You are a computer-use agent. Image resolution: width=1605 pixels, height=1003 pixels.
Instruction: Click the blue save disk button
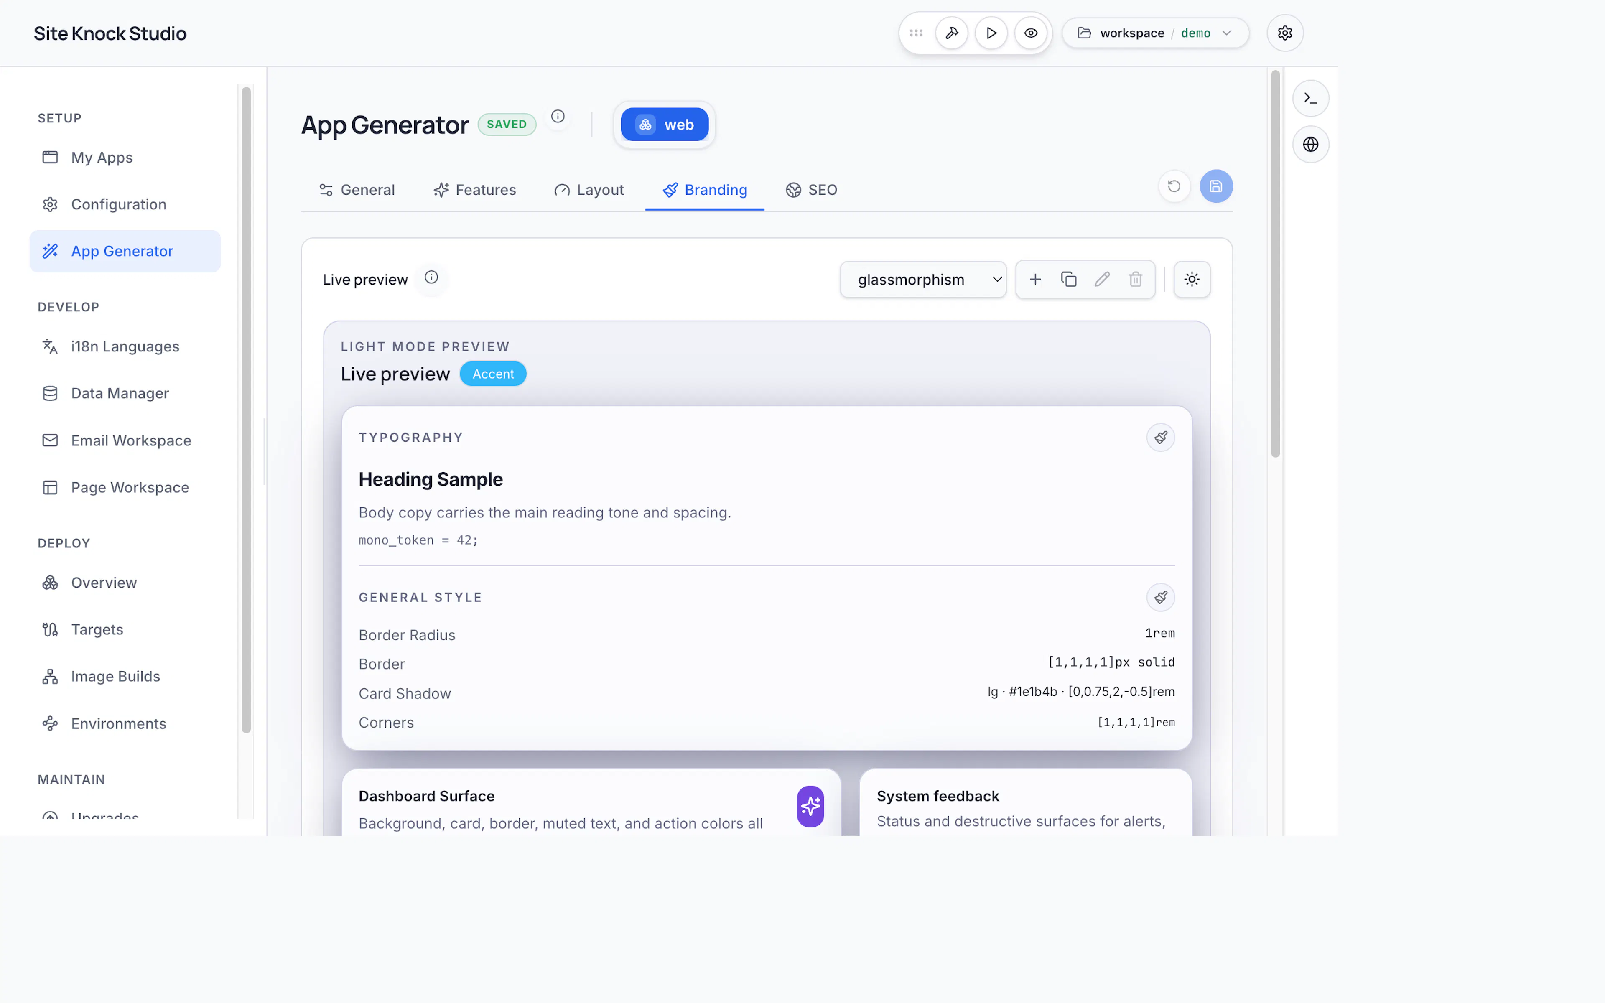click(x=1216, y=186)
